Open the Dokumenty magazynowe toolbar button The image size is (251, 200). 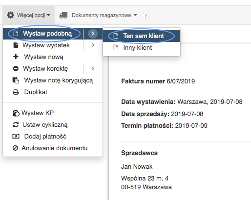tap(98, 15)
